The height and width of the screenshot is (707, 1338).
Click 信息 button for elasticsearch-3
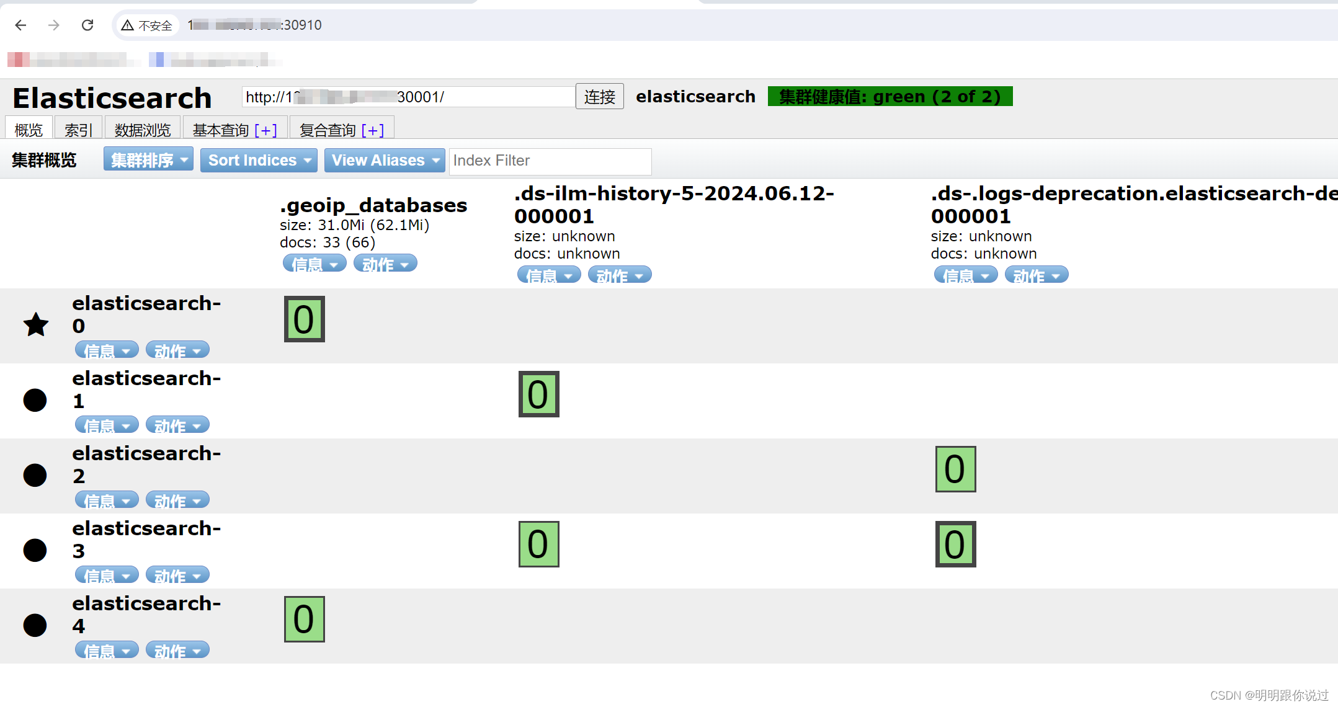(102, 575)
